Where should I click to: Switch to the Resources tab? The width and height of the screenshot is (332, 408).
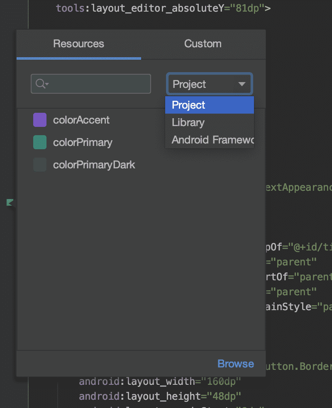(x=78, y=44)
